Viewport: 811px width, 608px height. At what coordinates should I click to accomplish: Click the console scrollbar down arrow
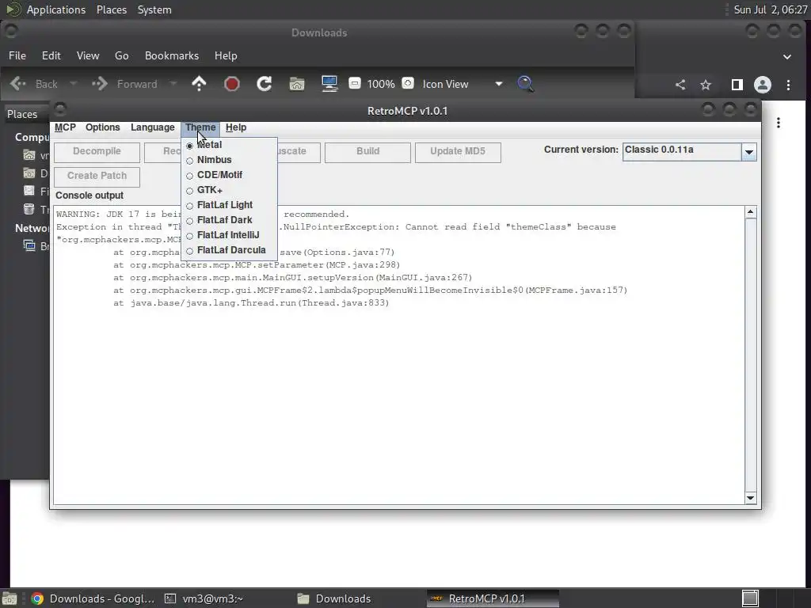(x=751, y=498)
